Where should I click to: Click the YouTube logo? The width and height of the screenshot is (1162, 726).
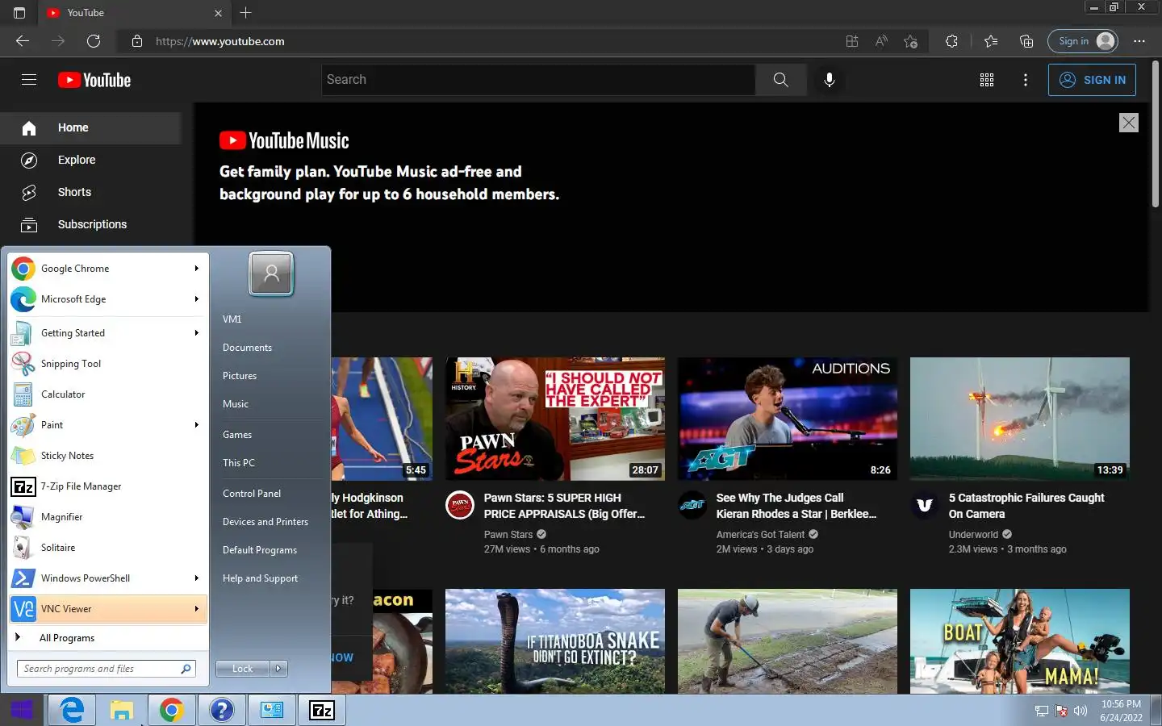pos(94,80)
